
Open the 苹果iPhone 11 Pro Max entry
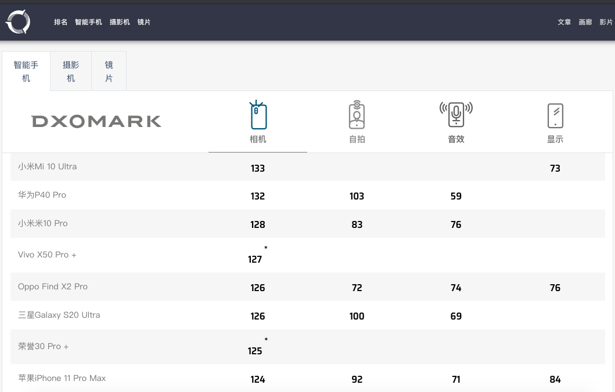click(x=62, y=378)
